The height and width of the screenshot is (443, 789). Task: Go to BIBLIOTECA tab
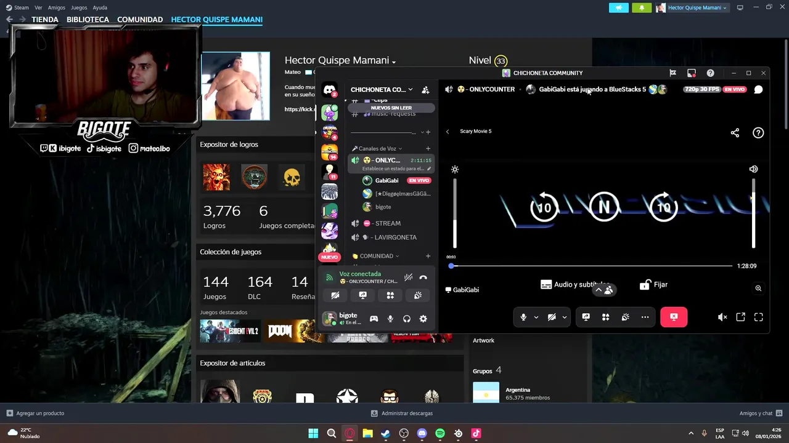pyautogui.click(x=88, y=20)
